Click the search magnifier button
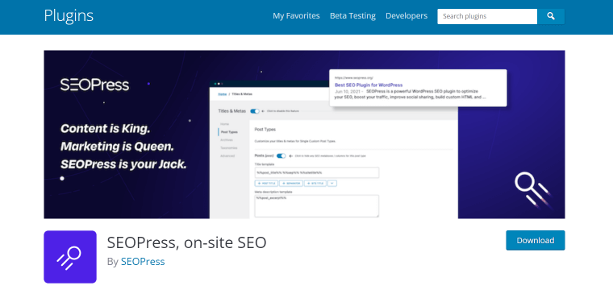The height and width of the screenshot is (294, 613). pyautogui.click(x=550, y=16)
